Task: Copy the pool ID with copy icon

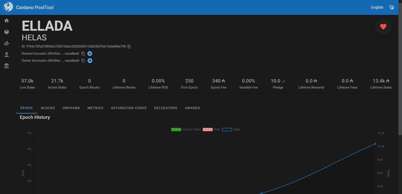Action: pyautogui.click(x=129, y=47)
